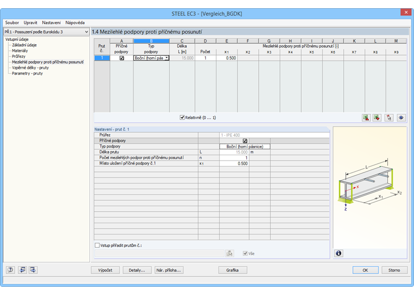Click the Excel import icon
414x295 pixels.
377,118
